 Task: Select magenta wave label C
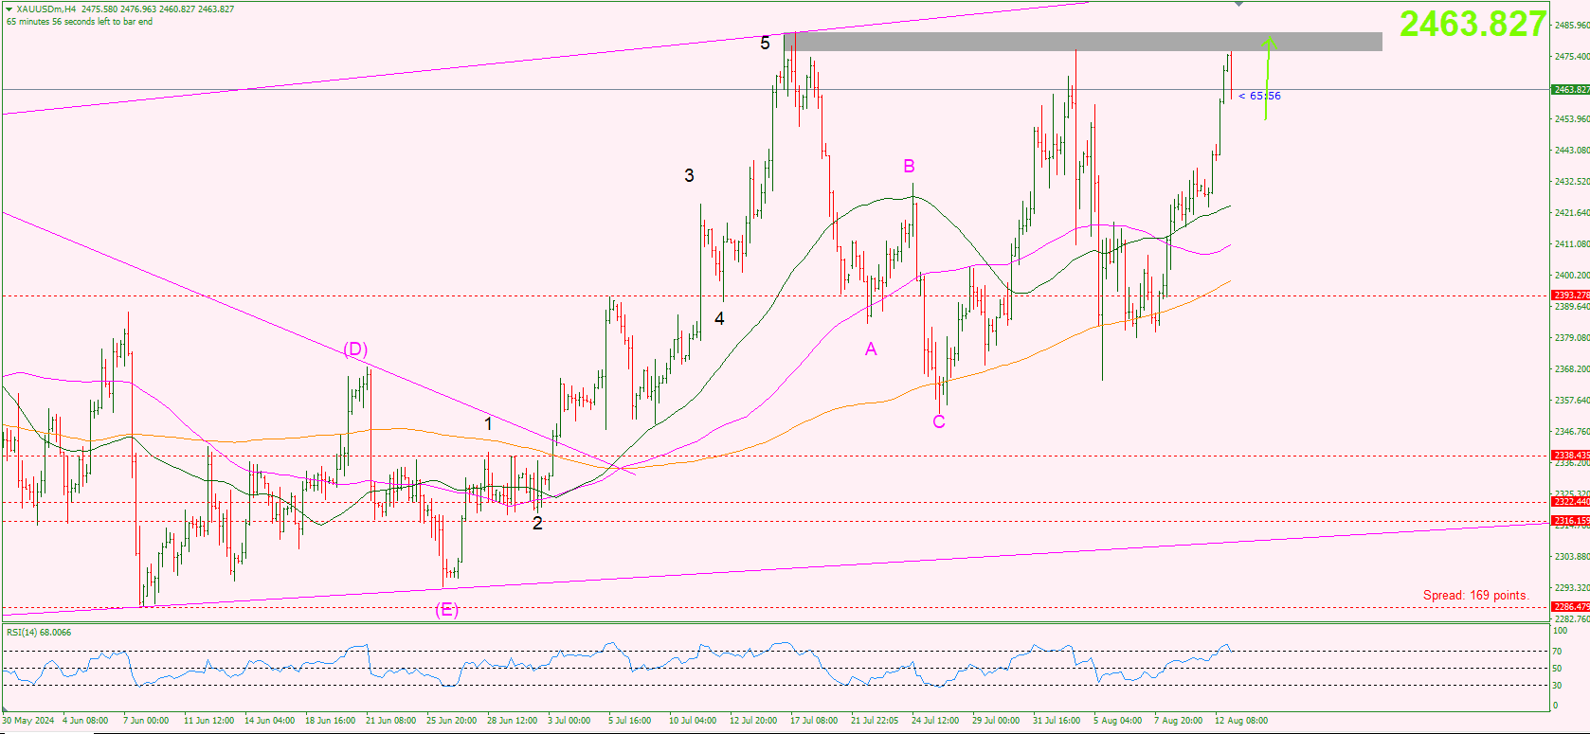click(939, 421)
